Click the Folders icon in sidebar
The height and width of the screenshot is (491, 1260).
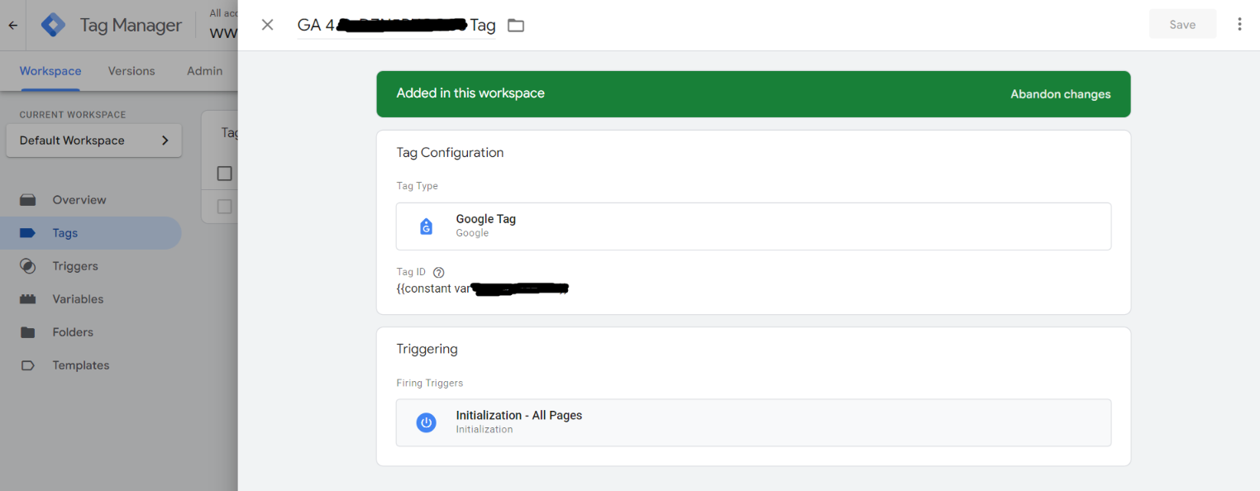pyautogui.click(x=27, y=332)
